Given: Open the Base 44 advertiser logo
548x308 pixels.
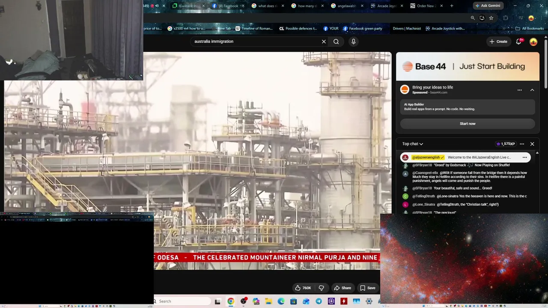Looking at the screenshot, I should coord(405,89).
